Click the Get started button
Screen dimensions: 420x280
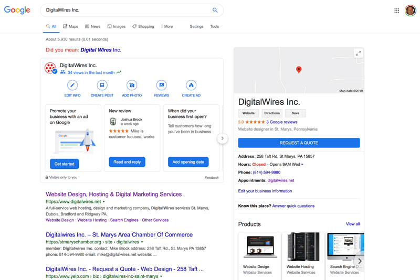[64, 164]
